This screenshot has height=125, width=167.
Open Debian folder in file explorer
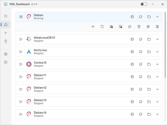click(x=149, y=17)
